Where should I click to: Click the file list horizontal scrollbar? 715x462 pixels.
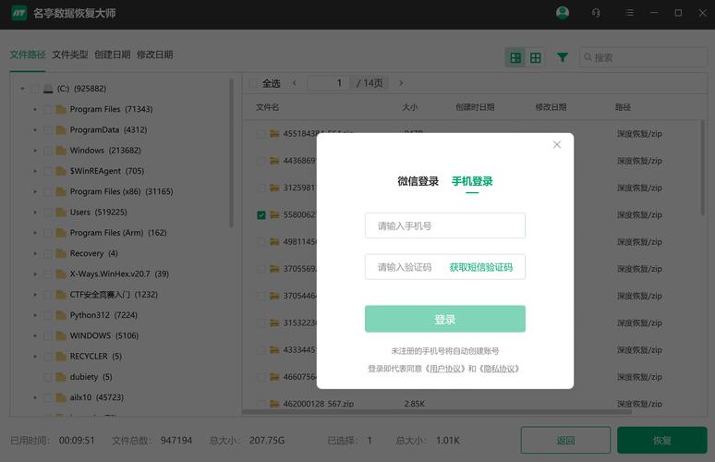point(437,412)
